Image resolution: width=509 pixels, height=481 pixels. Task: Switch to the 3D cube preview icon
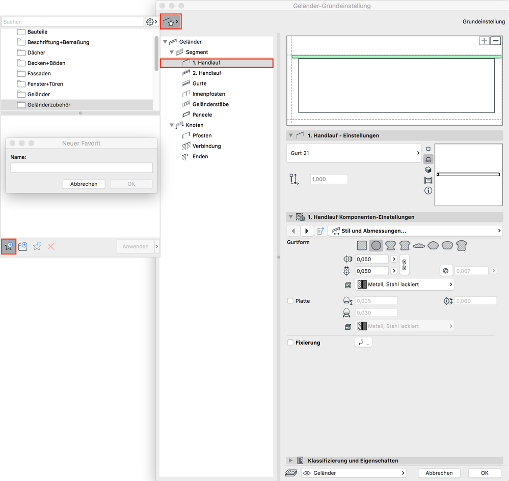point(428,169)
